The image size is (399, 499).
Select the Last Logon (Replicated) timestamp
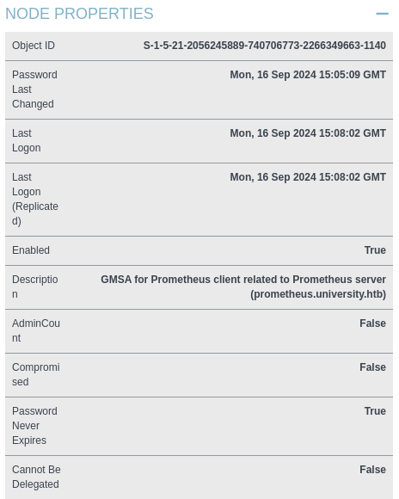(308, 177)
